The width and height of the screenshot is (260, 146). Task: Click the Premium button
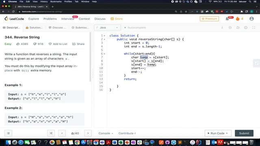[x=209, y=19]
